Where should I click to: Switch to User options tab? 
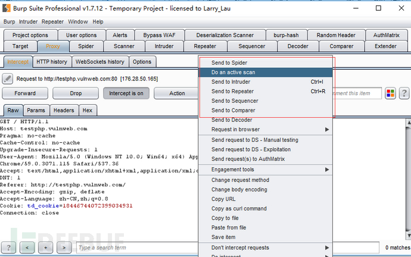[82, 35]
